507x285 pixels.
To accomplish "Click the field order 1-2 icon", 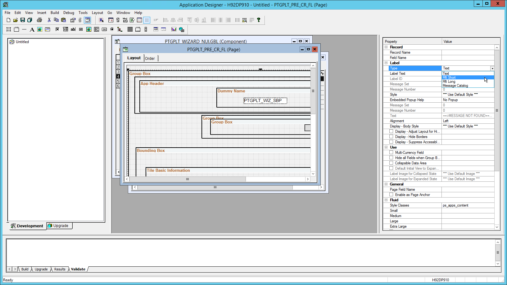I will [111, 20].
